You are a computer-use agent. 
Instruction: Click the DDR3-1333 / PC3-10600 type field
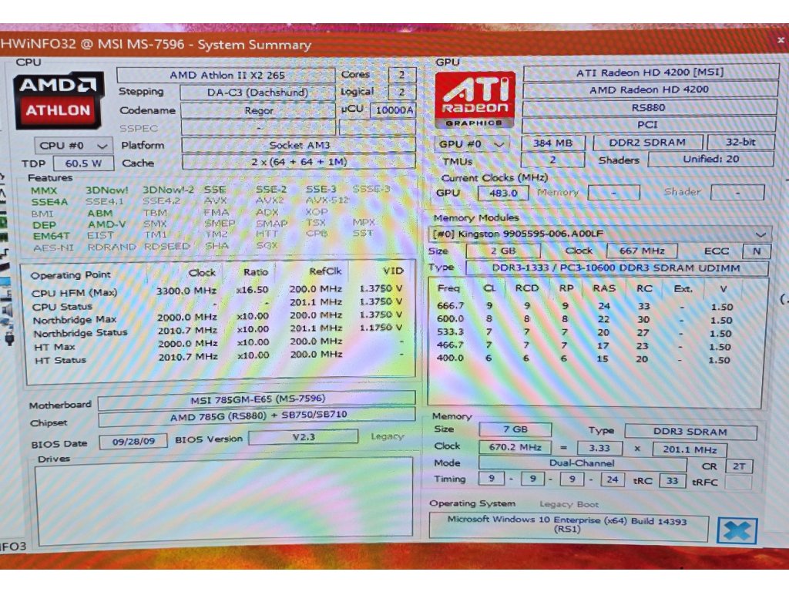click(617, 267)
